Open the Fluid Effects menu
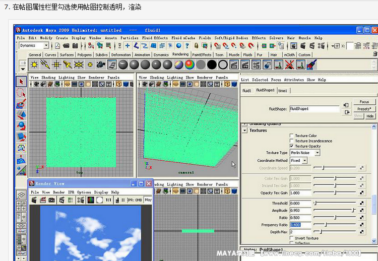Image resolution: width=378 pixels, height=261 pixels. tap(155, 38)
